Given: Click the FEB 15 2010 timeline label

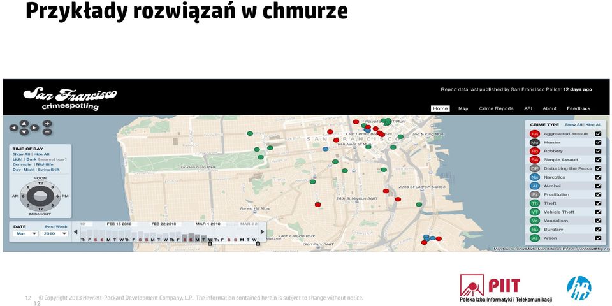Looking at the screenshot, I should (119, 224).
